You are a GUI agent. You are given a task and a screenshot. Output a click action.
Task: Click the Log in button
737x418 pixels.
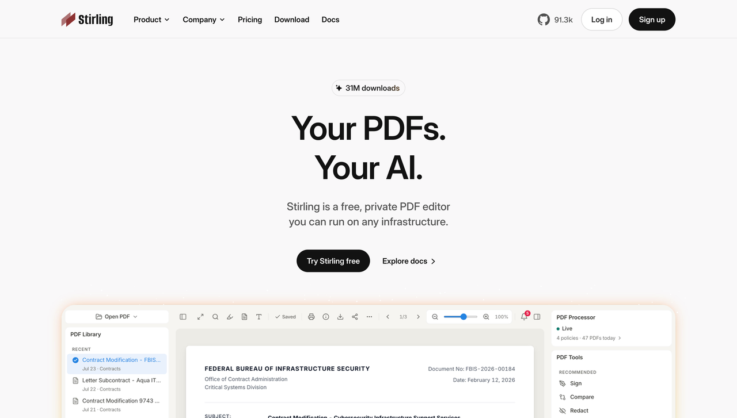(602, 20)
